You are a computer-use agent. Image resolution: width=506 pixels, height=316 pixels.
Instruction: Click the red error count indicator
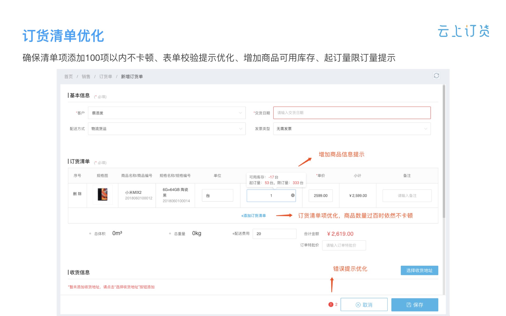click(x=333, y=304)
